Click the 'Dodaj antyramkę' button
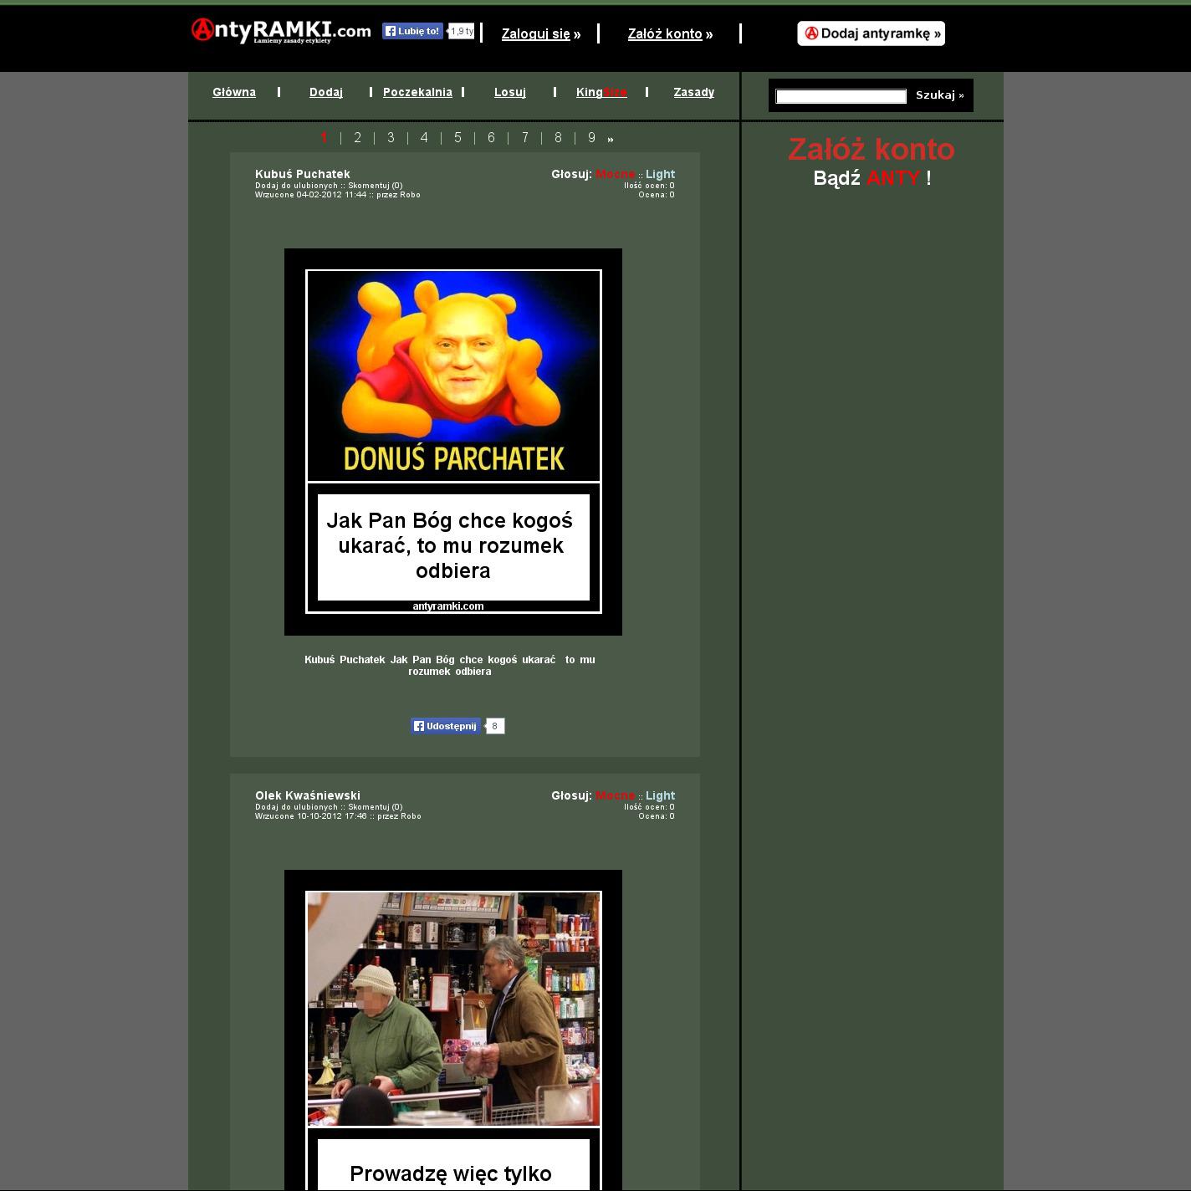The height and width of the screenshot is (1191, 1191). pos(871,33)
